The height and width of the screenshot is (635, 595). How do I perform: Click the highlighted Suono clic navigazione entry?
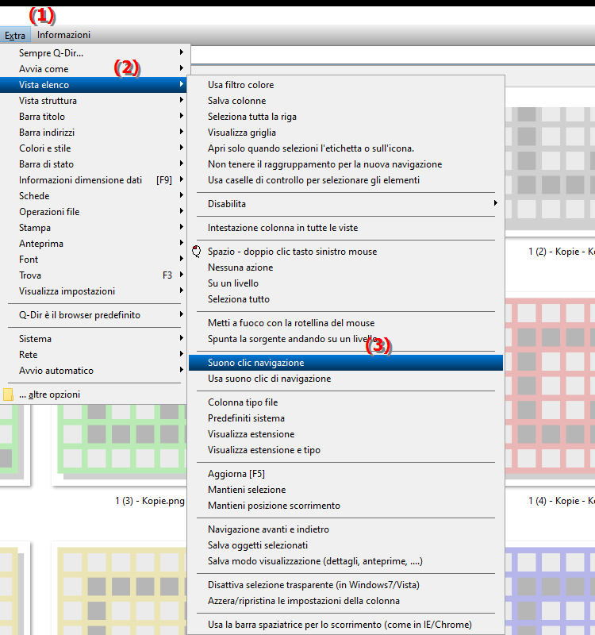[346, 363]
